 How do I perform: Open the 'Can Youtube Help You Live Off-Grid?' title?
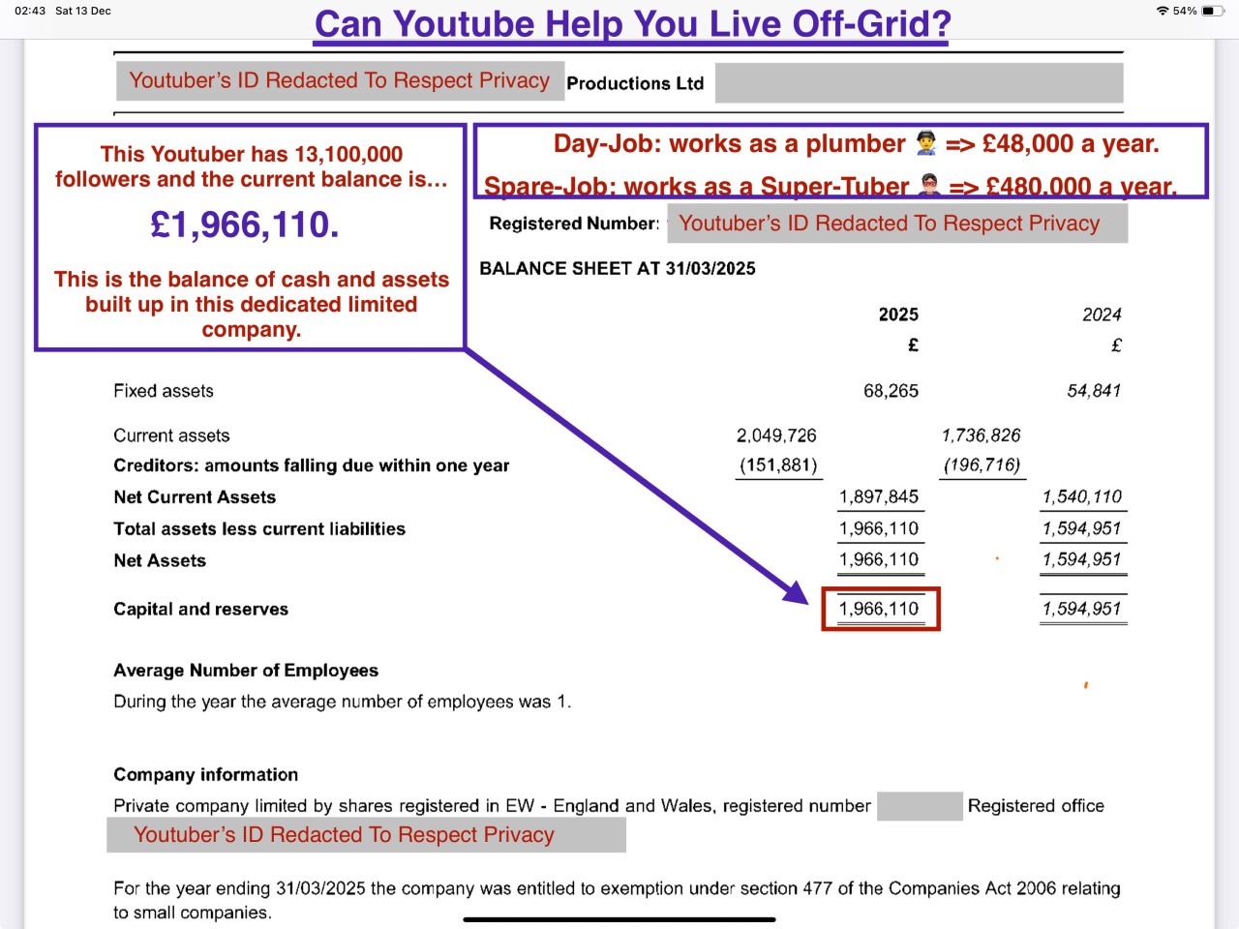click(632, 23)
